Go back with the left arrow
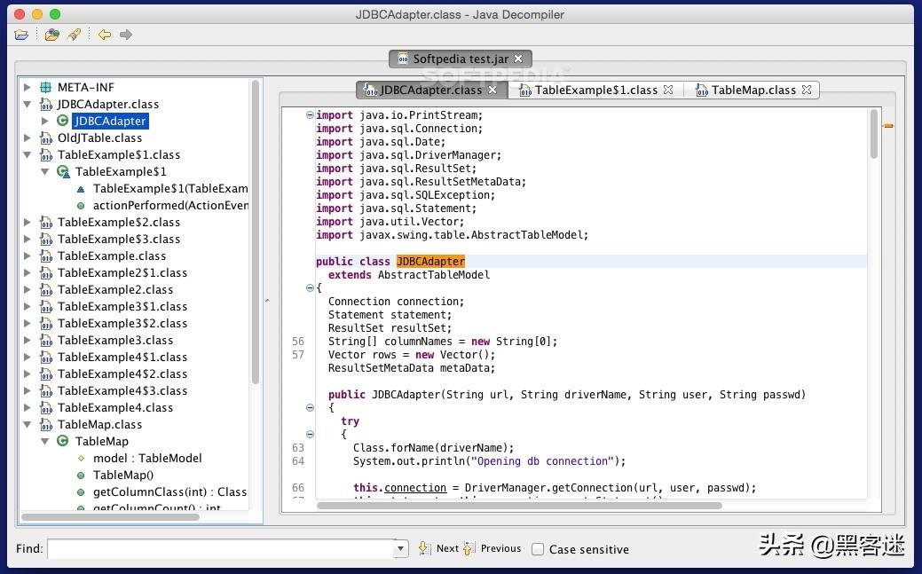This screenshot has height=574, width=922. click(105, 35)
